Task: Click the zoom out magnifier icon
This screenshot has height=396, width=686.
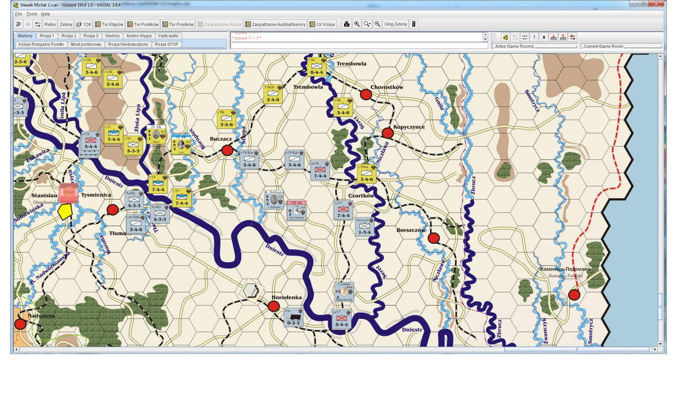Action: [377, 24]
